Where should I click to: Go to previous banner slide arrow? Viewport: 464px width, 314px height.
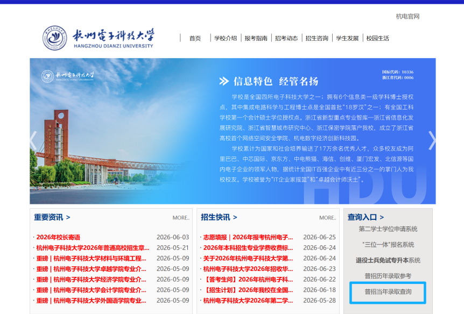click(33, 140)
